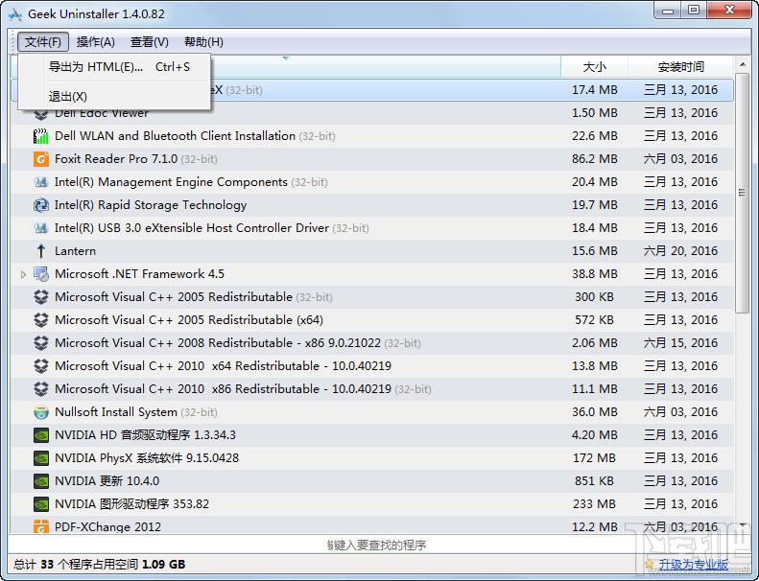Screen dimensions: 759x581
Task: Click the 升级为专业版 upgrade link
Action: click(693, 565)
